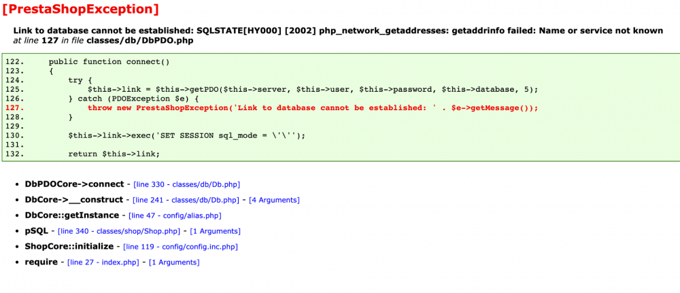The height and width of the screenshot is (293, 680).
Task: Click the ShopCore::initialize trace entry
Action: click(69, 247)
